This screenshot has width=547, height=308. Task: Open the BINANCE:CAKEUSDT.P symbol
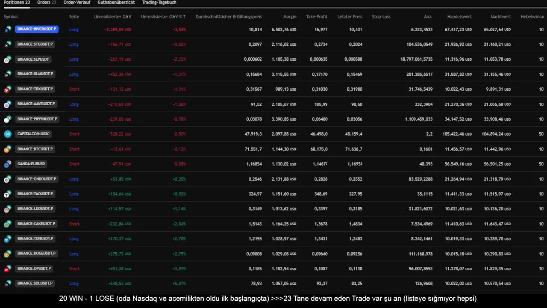36,224
